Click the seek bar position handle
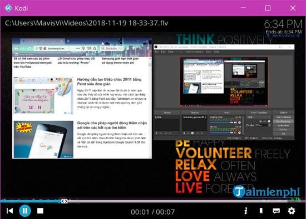 (64, 201)
